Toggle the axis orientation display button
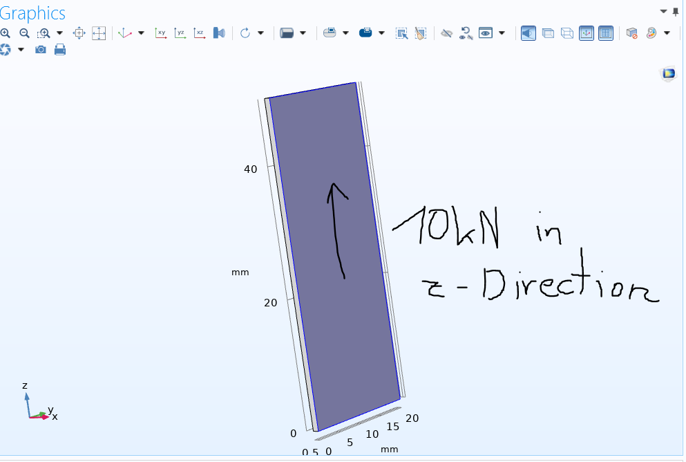Screen dimensions: 686x462 point(586,33)
